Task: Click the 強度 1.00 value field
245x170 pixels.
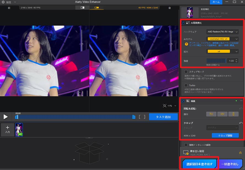Action: pyautogui.click(x=231, y=61)
